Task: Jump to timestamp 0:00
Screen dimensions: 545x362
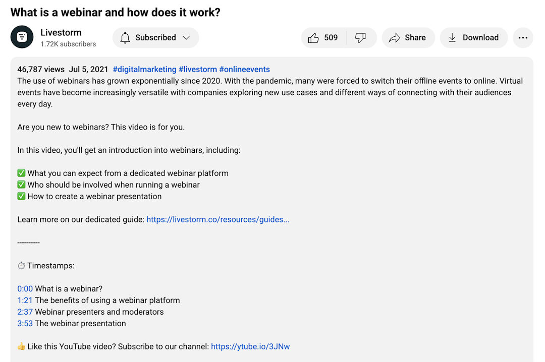Action: pos(25,289)
